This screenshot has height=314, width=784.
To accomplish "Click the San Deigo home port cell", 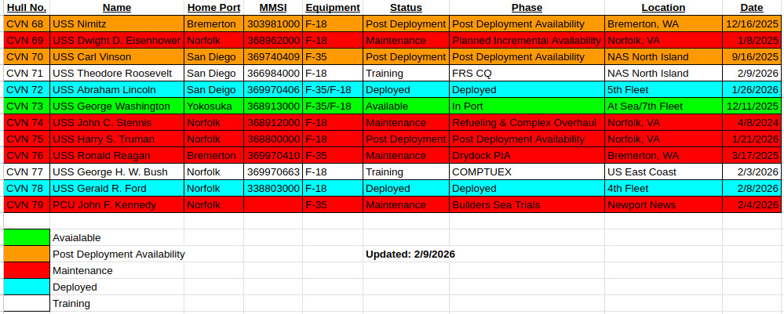I will (214, 90).
